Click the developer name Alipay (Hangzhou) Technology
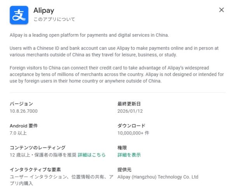This screenshot has height=189, width=233. (158, 177)
